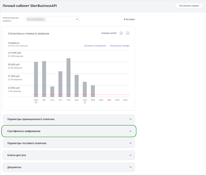The width and height of the screenshot is (206, 175).
Task: Click the Скачать отчёт: label
Action: tap(109, 33)
